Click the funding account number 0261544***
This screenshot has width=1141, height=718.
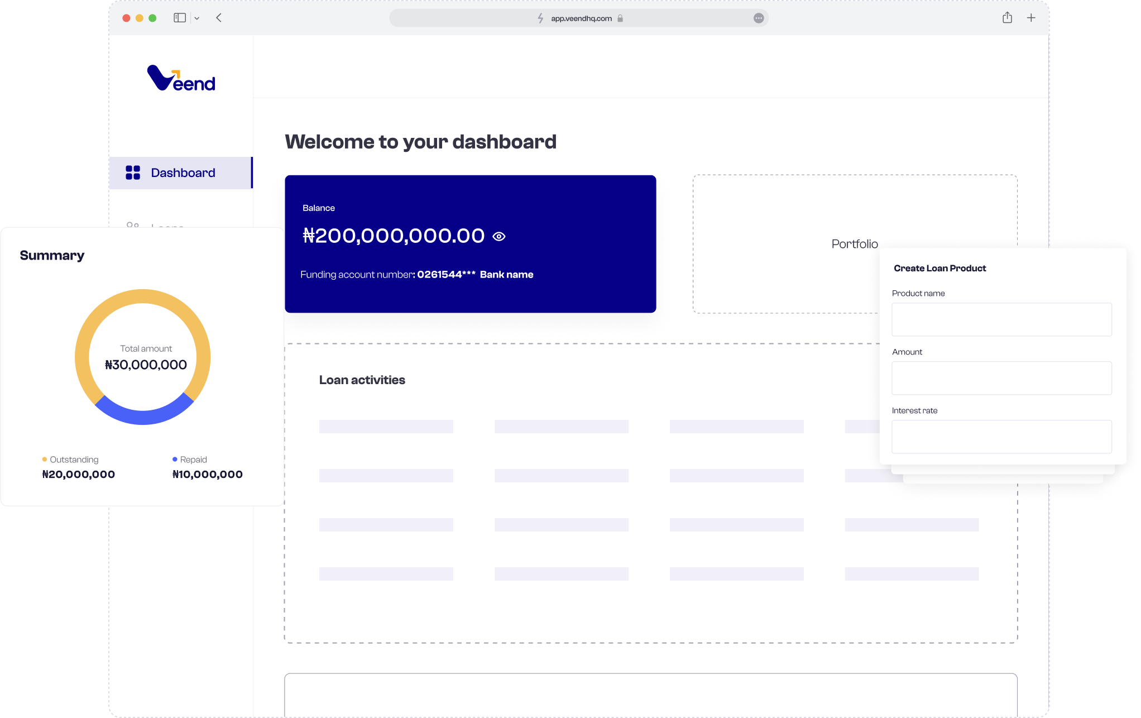446,275
